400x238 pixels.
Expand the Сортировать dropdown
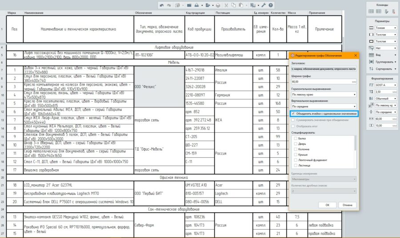pos(395,69)
